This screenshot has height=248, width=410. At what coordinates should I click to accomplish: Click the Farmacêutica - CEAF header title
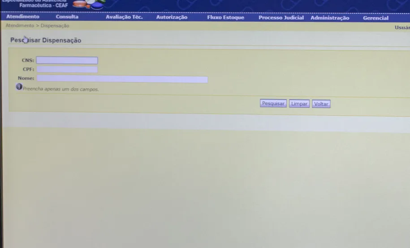(x=43, y=5)
